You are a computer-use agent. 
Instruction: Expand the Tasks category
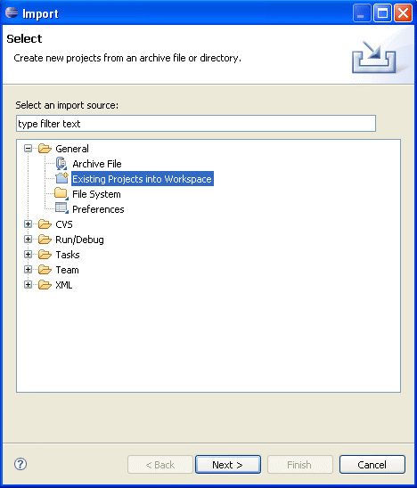(x=28, y=255)
